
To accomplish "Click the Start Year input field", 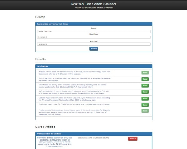I will tap(93, 37).
